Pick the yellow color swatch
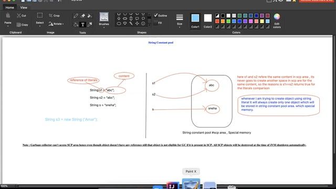 tap(262, 21)
